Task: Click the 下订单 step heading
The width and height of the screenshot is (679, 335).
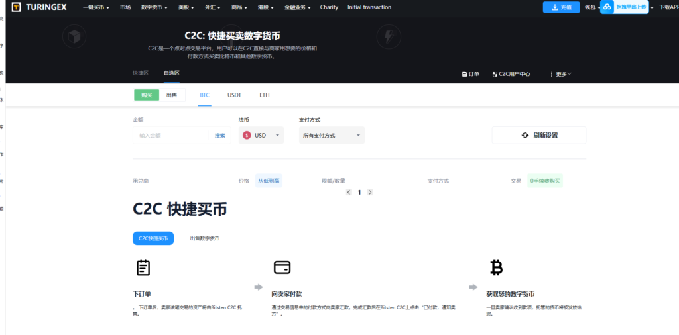Action: pos(142,294)
